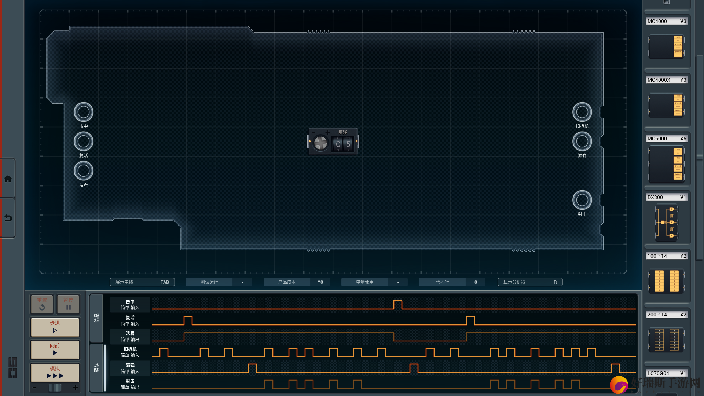This screenshot has width=704, height=396.
Task: Click the 填弹 counter digit display 05
Action: click(x=343, y=144)
